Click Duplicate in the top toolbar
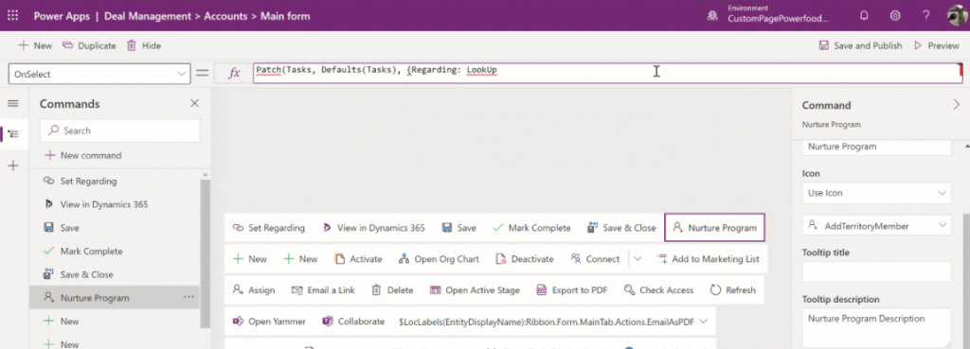The height and width of the screenshot is (349, 970). [90, 45]
